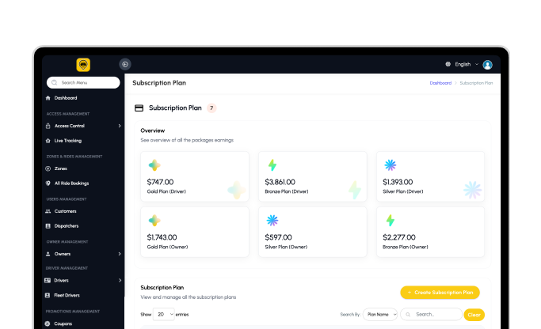Open Customers menu item
The image size is (541, 329).
(65, 211)
